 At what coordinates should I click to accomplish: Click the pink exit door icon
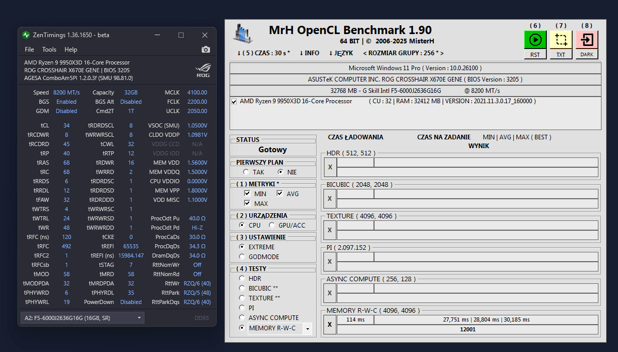[x=587, y=40]
